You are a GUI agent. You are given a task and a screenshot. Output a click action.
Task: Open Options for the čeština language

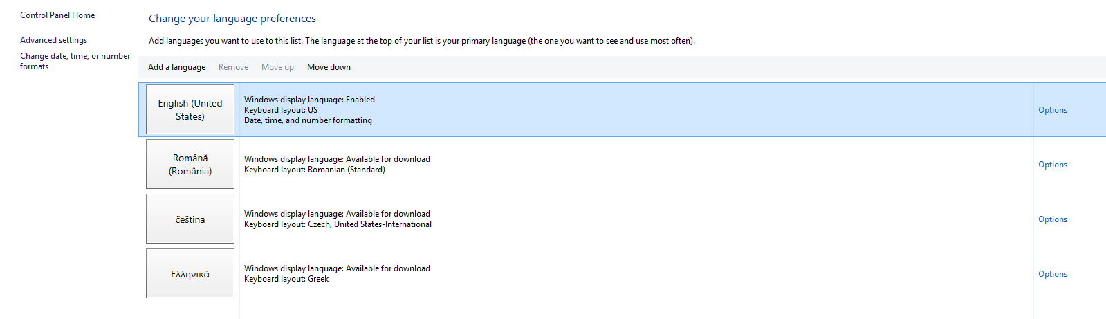[x=1052, y=219]
